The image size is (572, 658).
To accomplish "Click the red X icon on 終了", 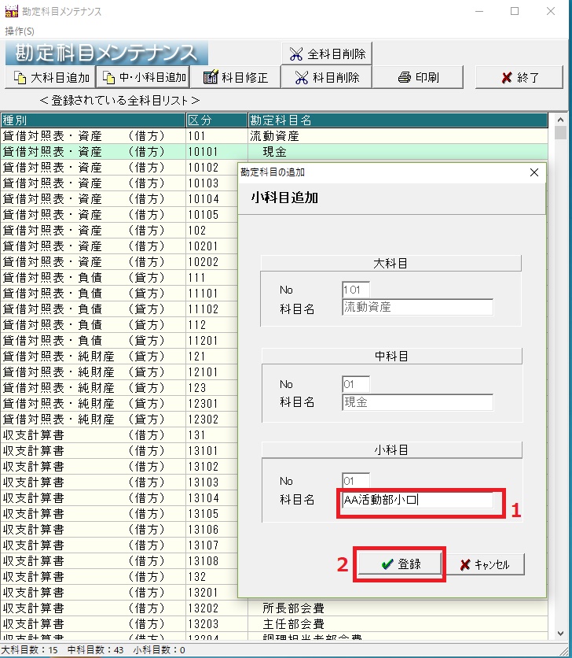I will (507, 78).
